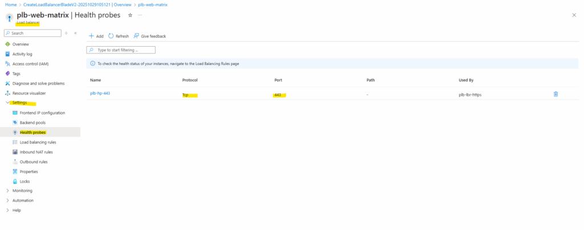Click the favorite star icon next to title
Viewport: 584px width, 230px height.
pos(130,15)
